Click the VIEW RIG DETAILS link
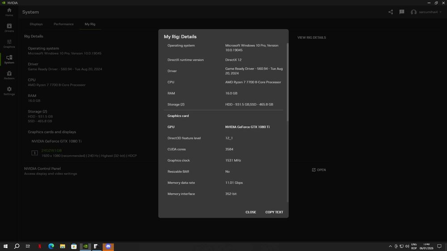The image size is (447, 251). pos(312,37)
